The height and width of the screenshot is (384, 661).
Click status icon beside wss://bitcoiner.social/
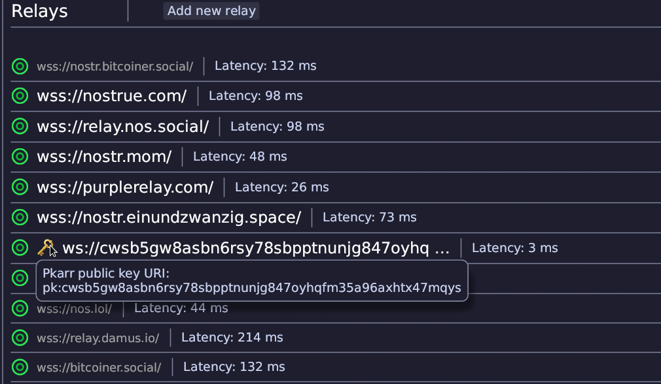pyautogui.click(x=20, y=367)
